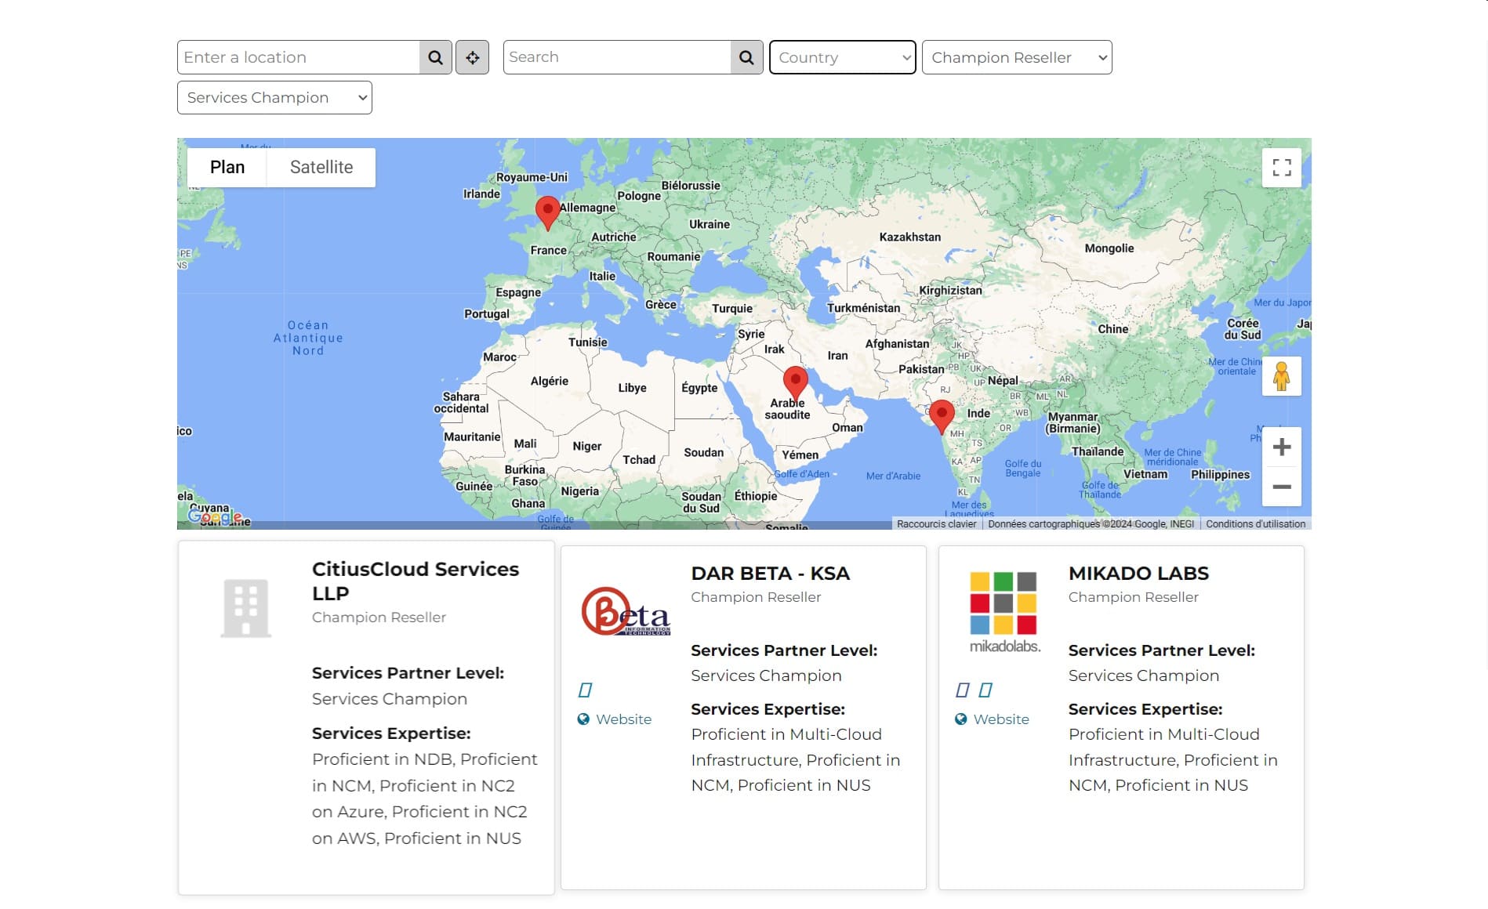Image resolution: width=1488 pixels, height=909 pixels.
Task: Zoom in on the map
Action: (1282, 447)
